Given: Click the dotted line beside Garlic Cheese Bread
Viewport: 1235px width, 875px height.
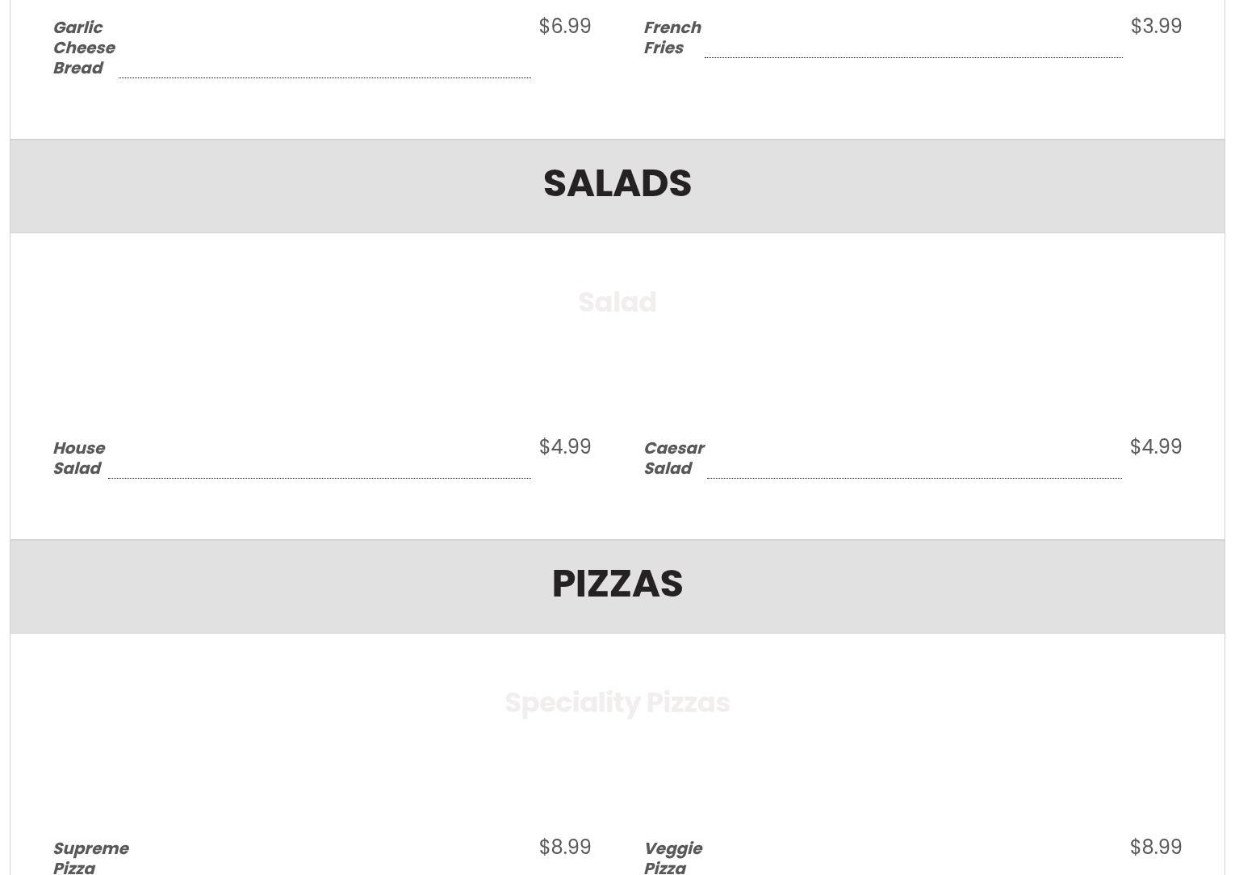Looking at the screenshot, I should [x=324, y=77].
